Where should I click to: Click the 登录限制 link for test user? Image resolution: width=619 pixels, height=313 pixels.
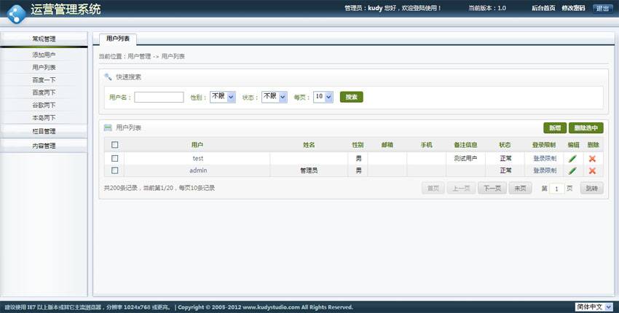click(544, 159)
